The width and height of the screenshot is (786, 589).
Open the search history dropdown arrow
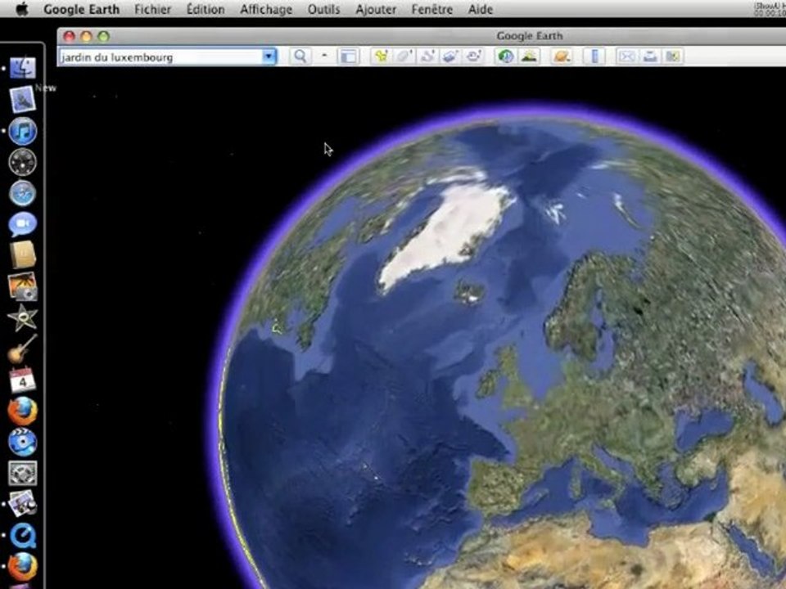pyautogui.click(x=269, y=56)
